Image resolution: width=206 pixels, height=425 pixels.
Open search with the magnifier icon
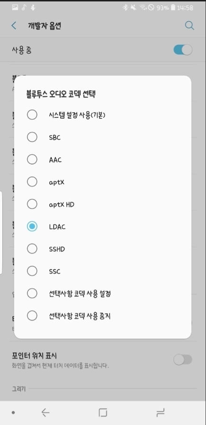point(189,26)
